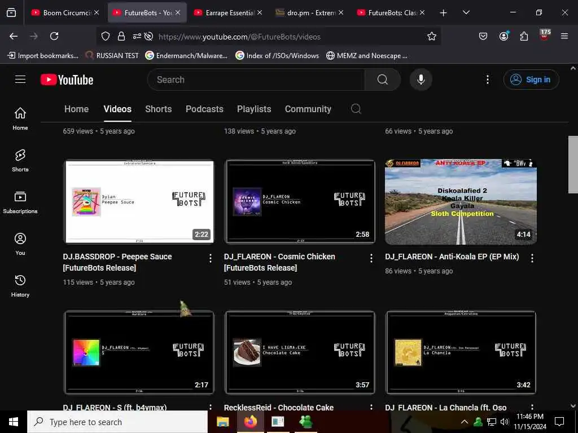
Task: Close the Earrape Essential tab
Action: click(x=260, y=12)
